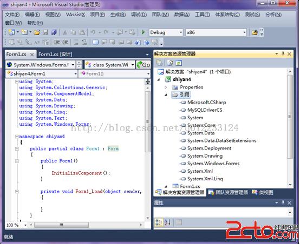Open the System.Windows.Forms context dropdown

pos(73,65)
